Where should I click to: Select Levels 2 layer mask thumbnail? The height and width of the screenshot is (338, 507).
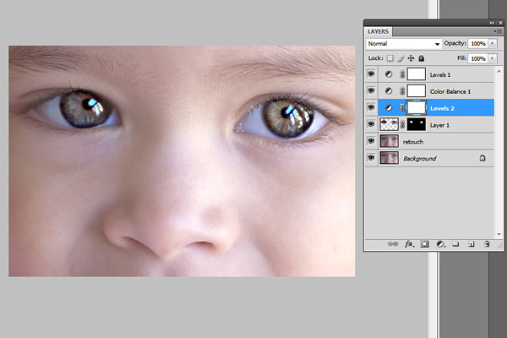416,107
